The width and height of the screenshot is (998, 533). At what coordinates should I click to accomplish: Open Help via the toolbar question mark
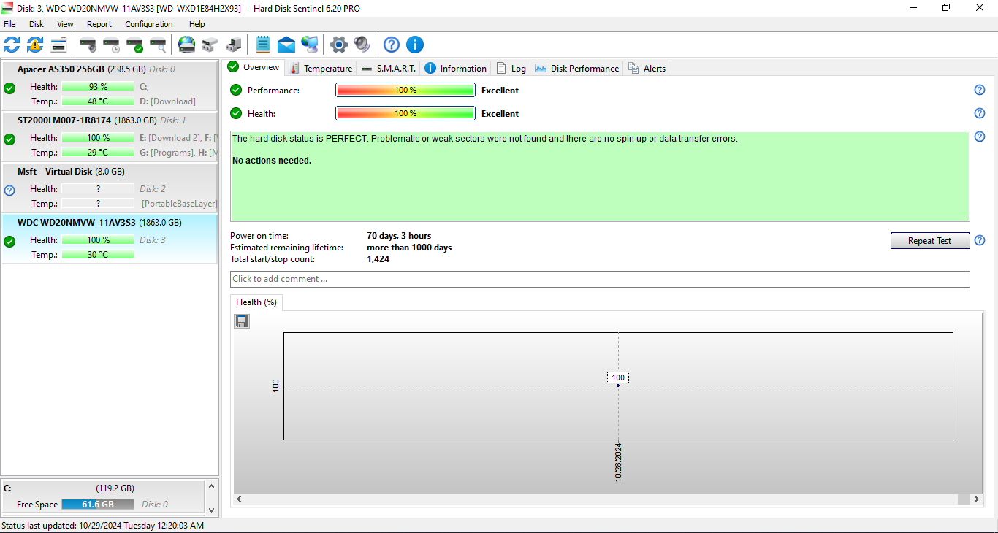[392, 45]
